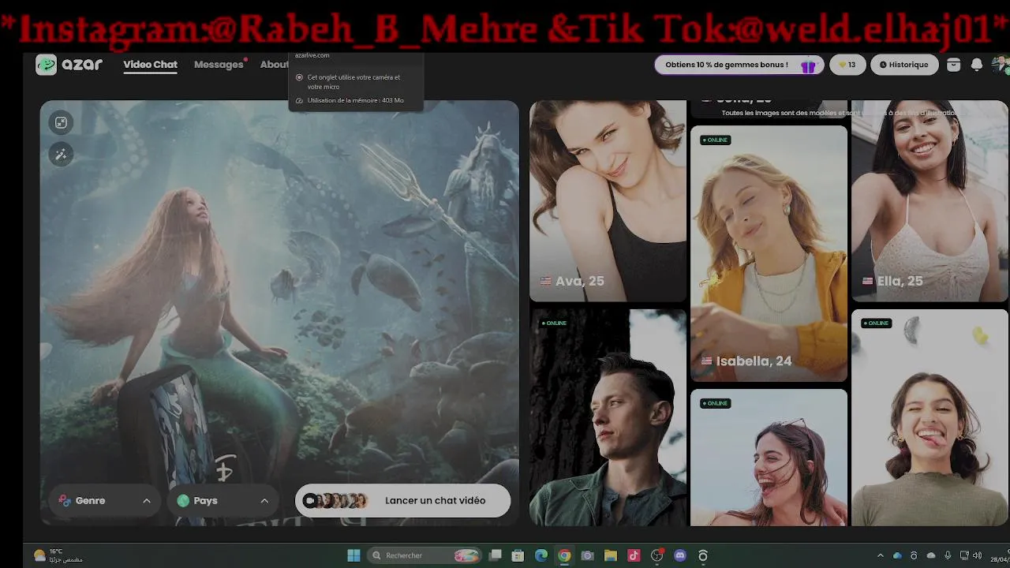Image resolution: width=1010 pixels, height=568 pixels.
Task: Open the online man's profile card
Action: coord(608,417)
